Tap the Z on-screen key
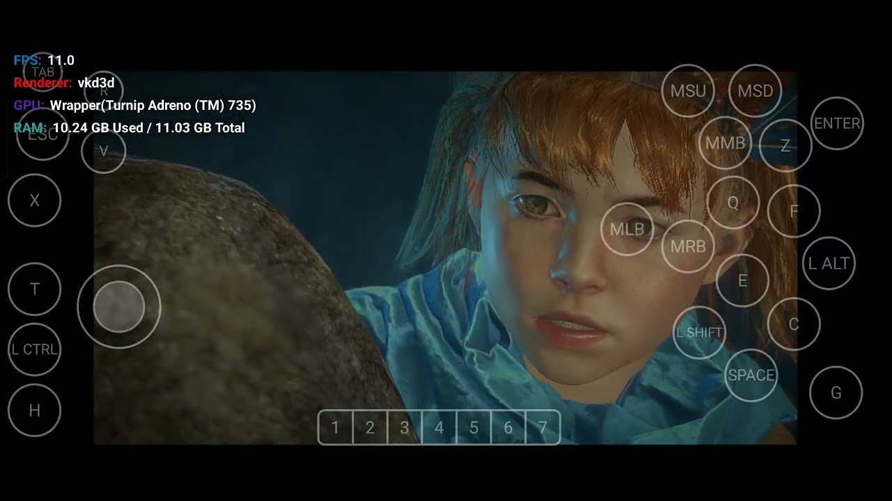Viewport: 892px width, 501px height. 785,145
